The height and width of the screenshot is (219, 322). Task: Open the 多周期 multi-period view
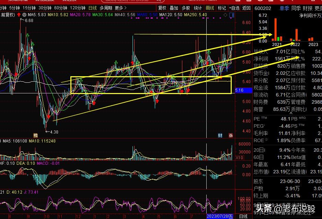pyautogui.click(x=106, y=8)
